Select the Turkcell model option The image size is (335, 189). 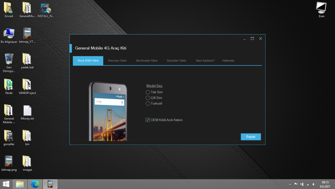pos(154,103)
